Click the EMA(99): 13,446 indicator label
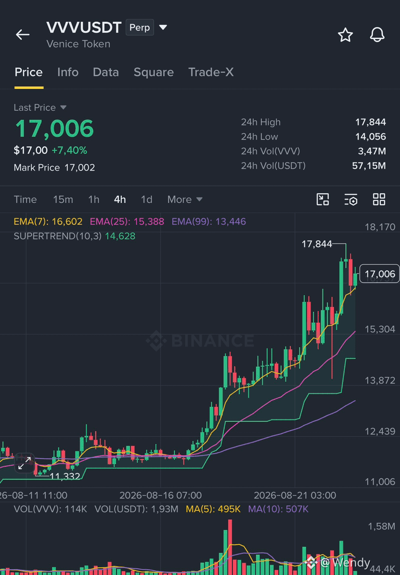Viewport: 400px width, 575px height. click(209, 221)
